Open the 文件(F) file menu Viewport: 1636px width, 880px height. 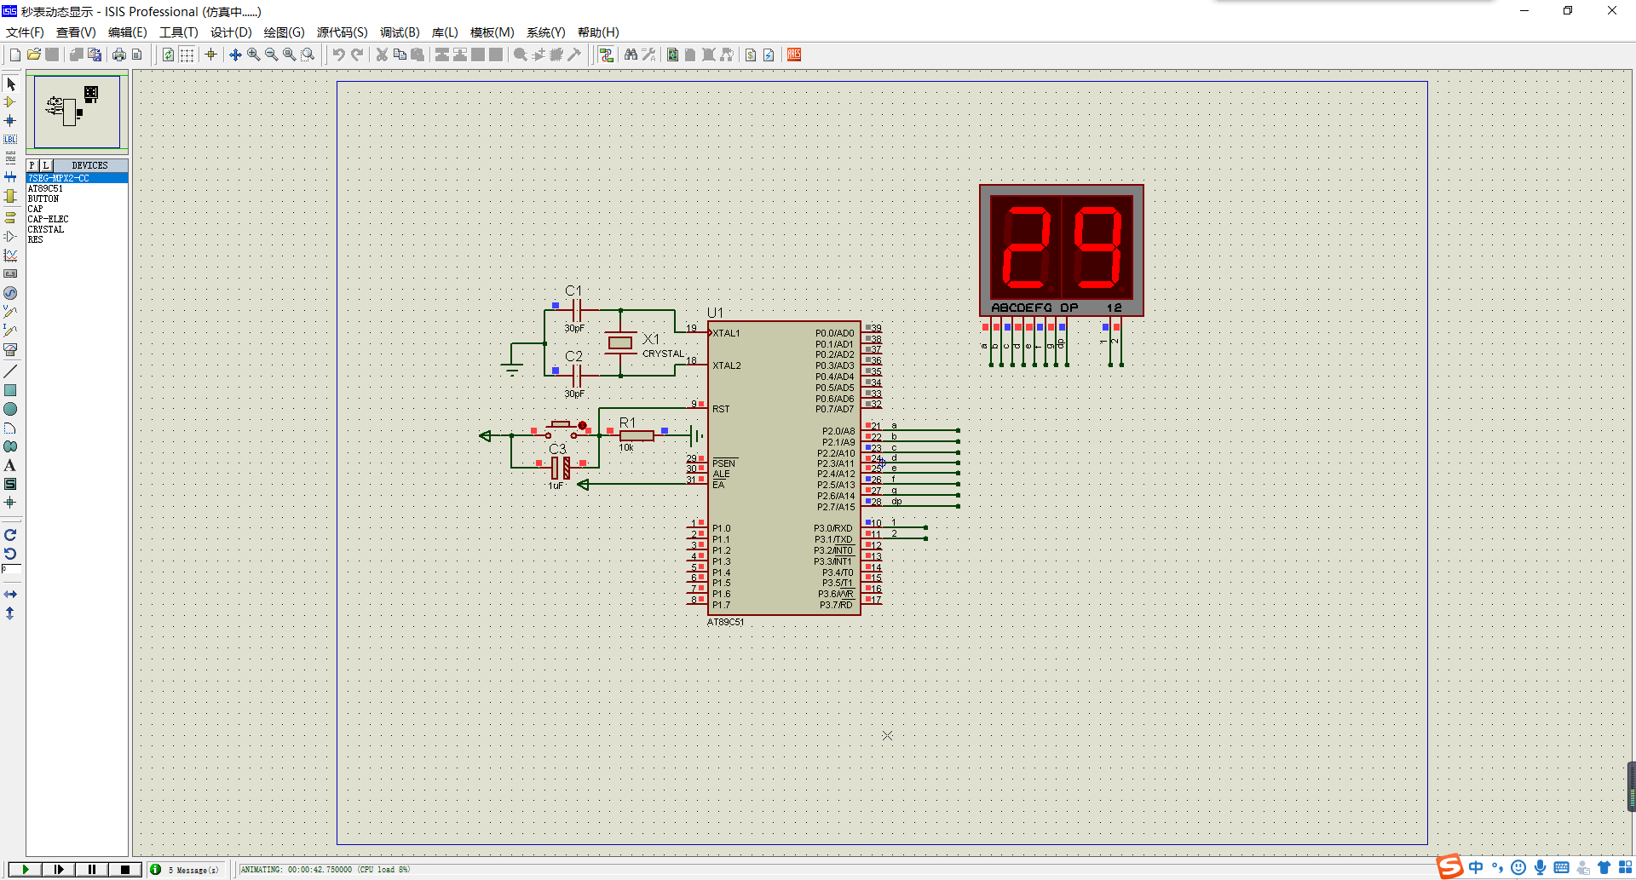point(25,32)
